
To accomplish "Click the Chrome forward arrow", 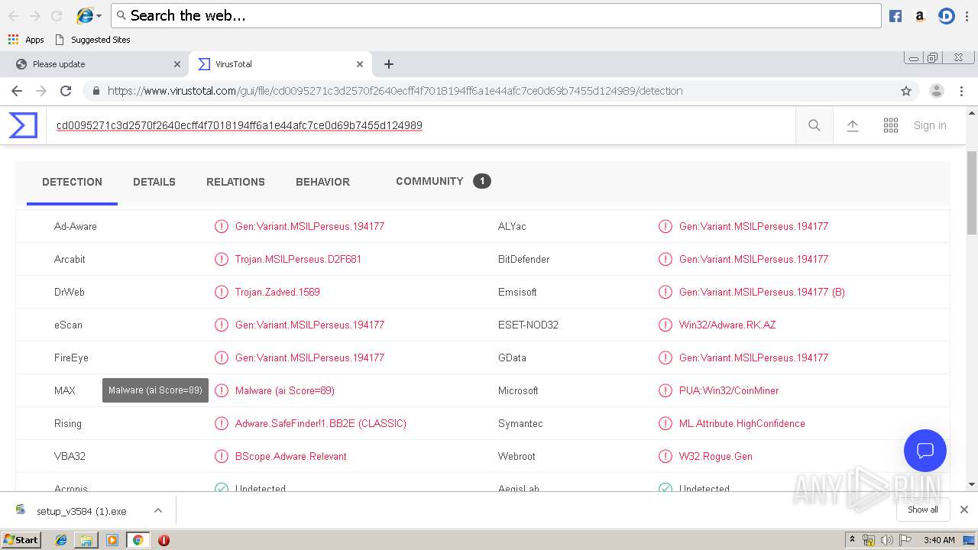I will pos(41,91).
